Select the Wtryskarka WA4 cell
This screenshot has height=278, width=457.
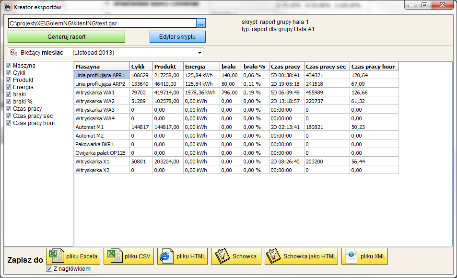point(102,118)
